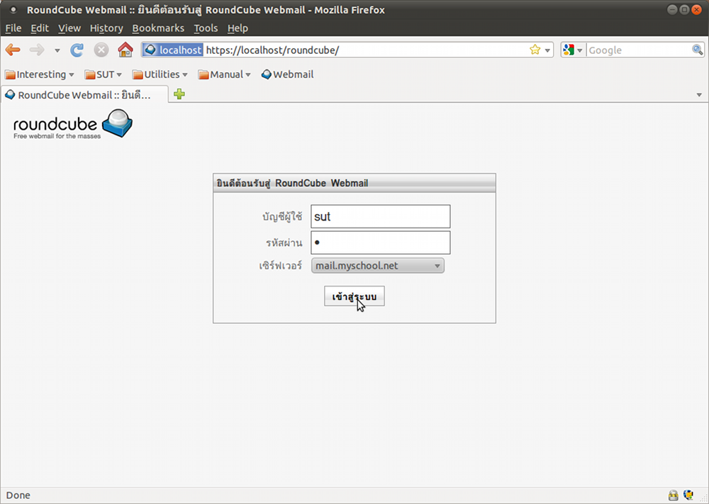Open the Edit menu
This screenshot has width=709, height=504.
40,28
